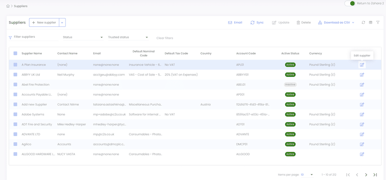Click the contact name NUCY VASTA

coord(66,154)
